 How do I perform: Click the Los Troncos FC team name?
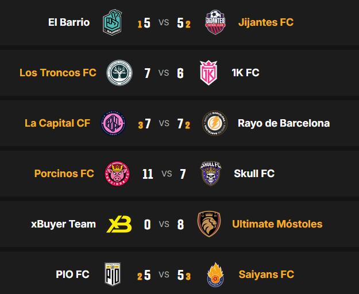click(x=58, y=73)
